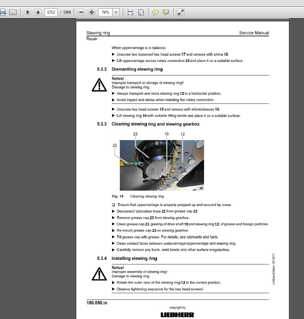Click the text 'Observe tightening sequence for the hex head screws!'
Viewport: 304px width, 319px height.
point(160,289)
